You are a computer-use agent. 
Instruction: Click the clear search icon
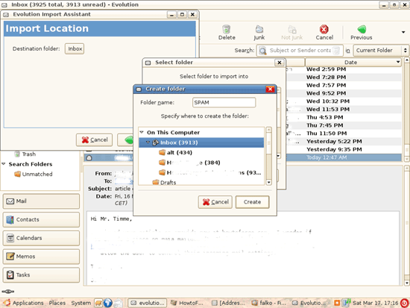[336, 50]
